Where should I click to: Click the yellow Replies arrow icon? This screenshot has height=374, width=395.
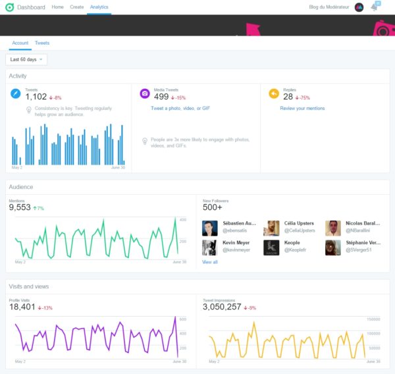coord(274,93)
